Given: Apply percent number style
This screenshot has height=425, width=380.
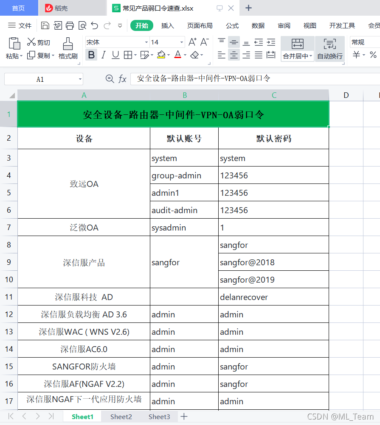Looking at the screenshot, I should click(x=373, y=55).
